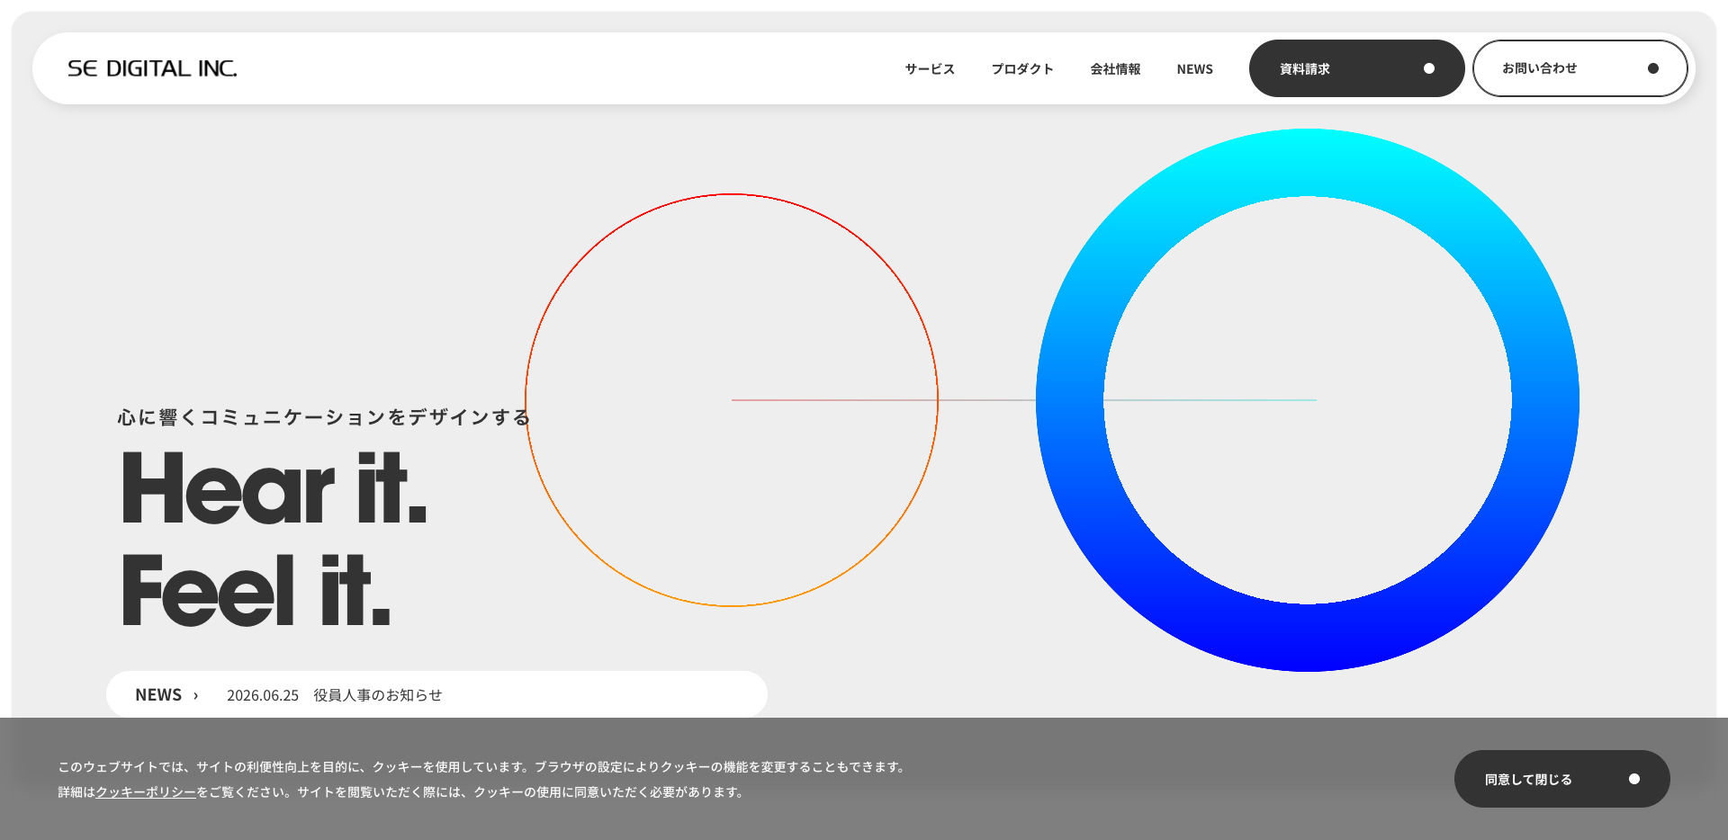Click tagline 心に響くコミュニケーションをデザインする
Viewport: 1728px width, 840px height.
[324, 417]
